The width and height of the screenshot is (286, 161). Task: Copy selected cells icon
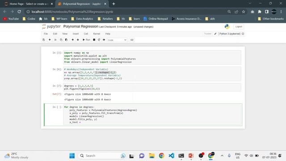point(61,40)
